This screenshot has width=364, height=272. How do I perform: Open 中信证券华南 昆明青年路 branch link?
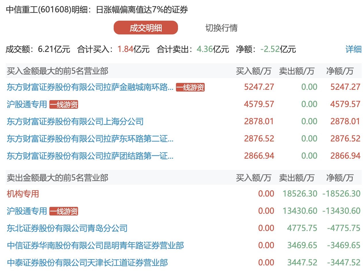(95, 246)
